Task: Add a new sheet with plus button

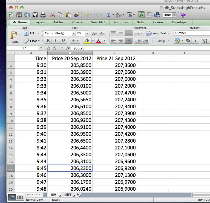Action: [x=78, y=194]
